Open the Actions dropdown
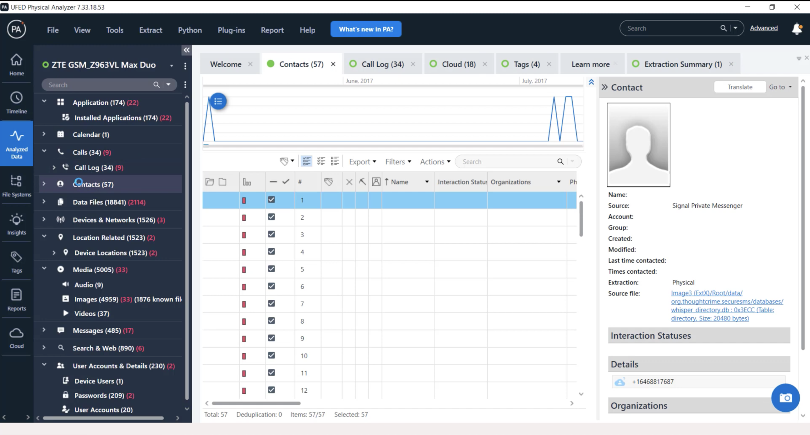The height and width of the screenshot is (435, 810). click(x=434, y=161)
